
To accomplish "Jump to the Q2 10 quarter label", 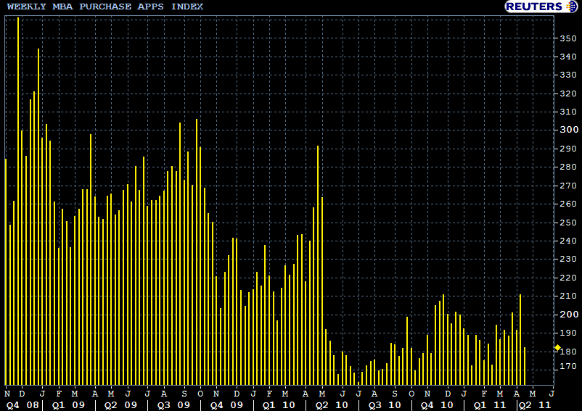I will (x=329, y=405).
